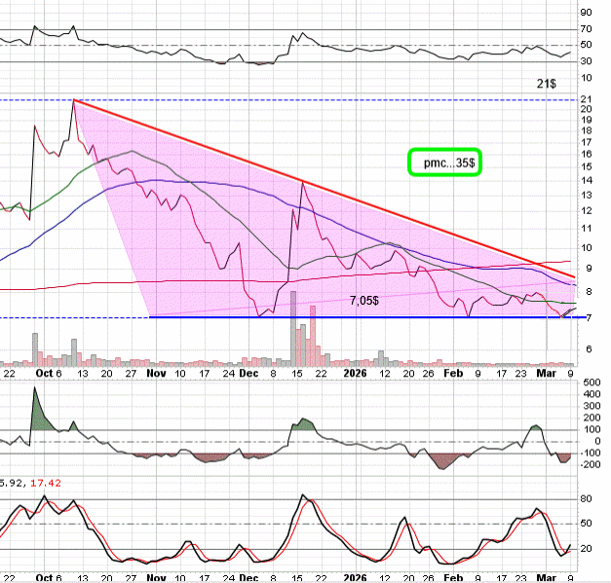
Task: Click the "90" label on the RSI axis
Action: pyautogui.click(x=586, y=13)
